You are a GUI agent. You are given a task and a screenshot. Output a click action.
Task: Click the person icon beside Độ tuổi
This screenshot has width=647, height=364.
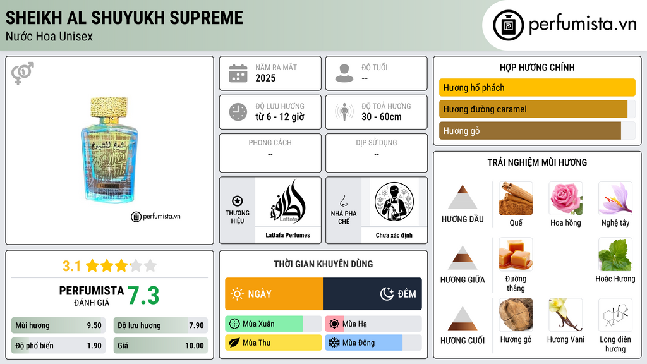tap(344, 73)
